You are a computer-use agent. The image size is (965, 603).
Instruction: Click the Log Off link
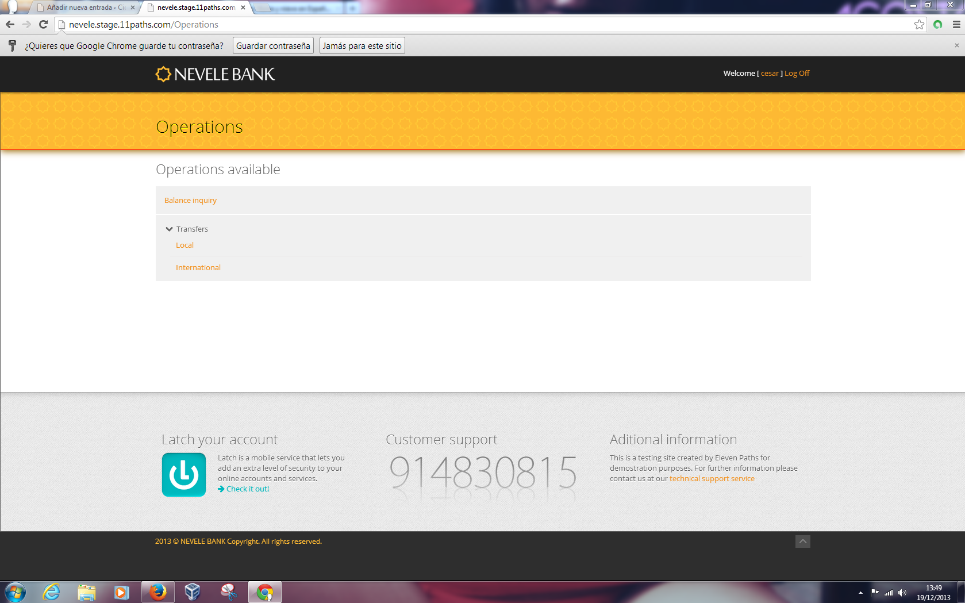(x=797, y=74)
